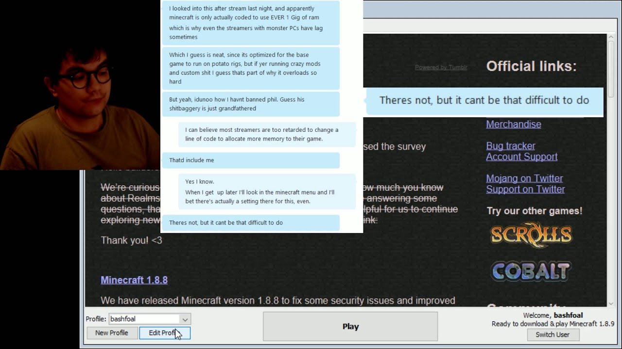Click the Cobalt game logo
622x349 pixels.
point(531,271)
